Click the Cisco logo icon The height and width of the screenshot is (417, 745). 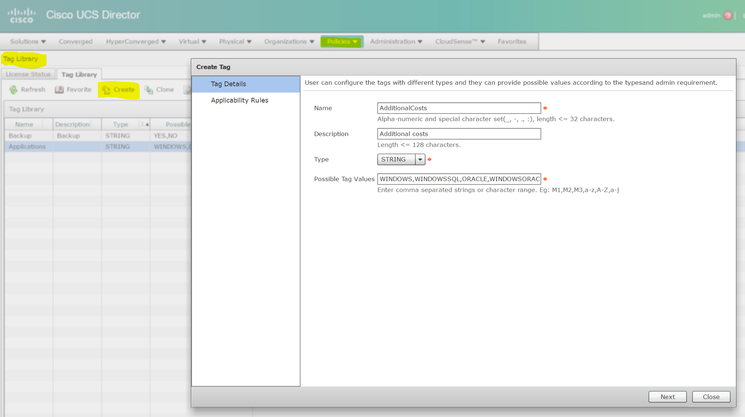pyautogui.click(x=21, y=15)
